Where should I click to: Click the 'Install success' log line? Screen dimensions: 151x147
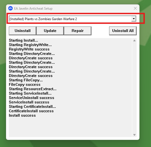[x=22, y=115]
